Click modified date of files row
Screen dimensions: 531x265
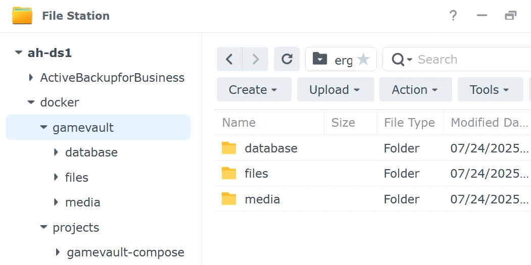490,173
